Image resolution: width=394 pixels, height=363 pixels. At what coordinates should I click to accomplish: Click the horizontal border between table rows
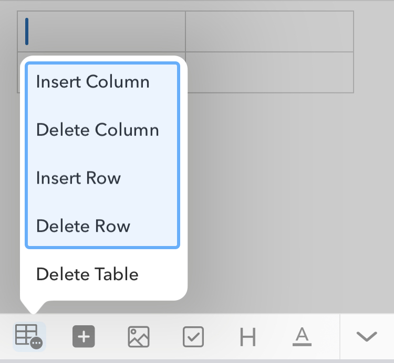point(269,52)
